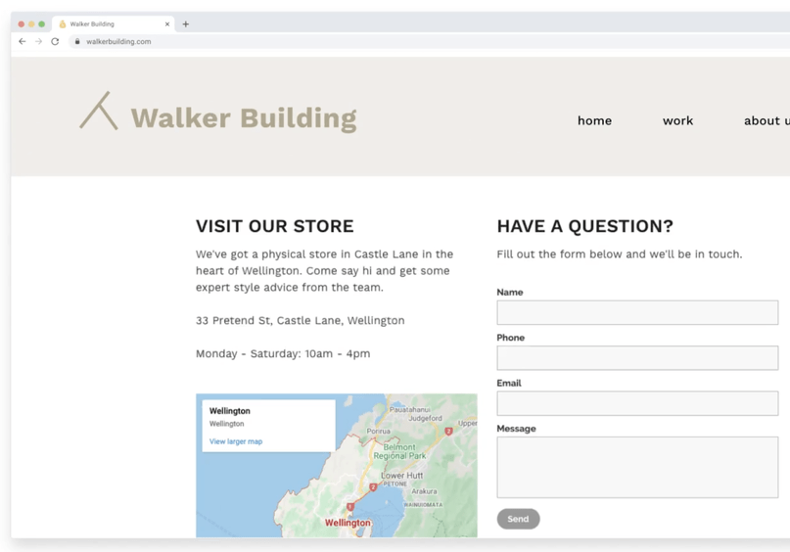Go to the home navigation link

(594, 120)
